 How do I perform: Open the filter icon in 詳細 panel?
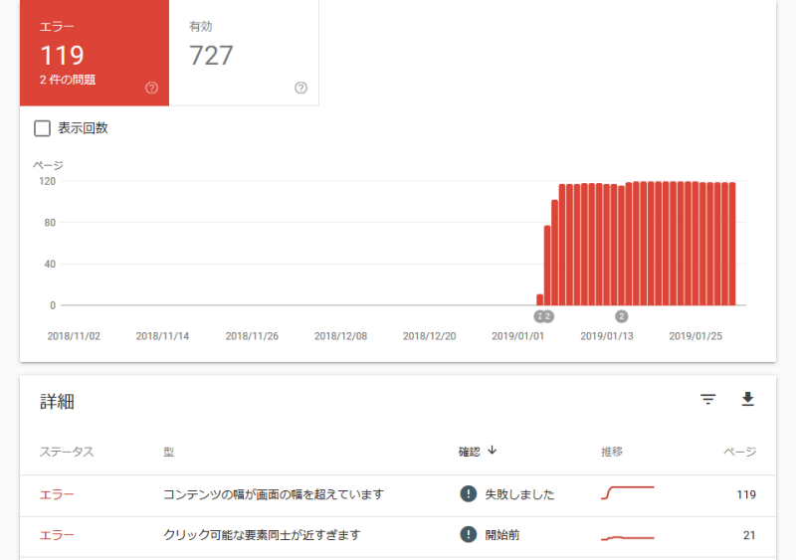(x=708, y=400)
